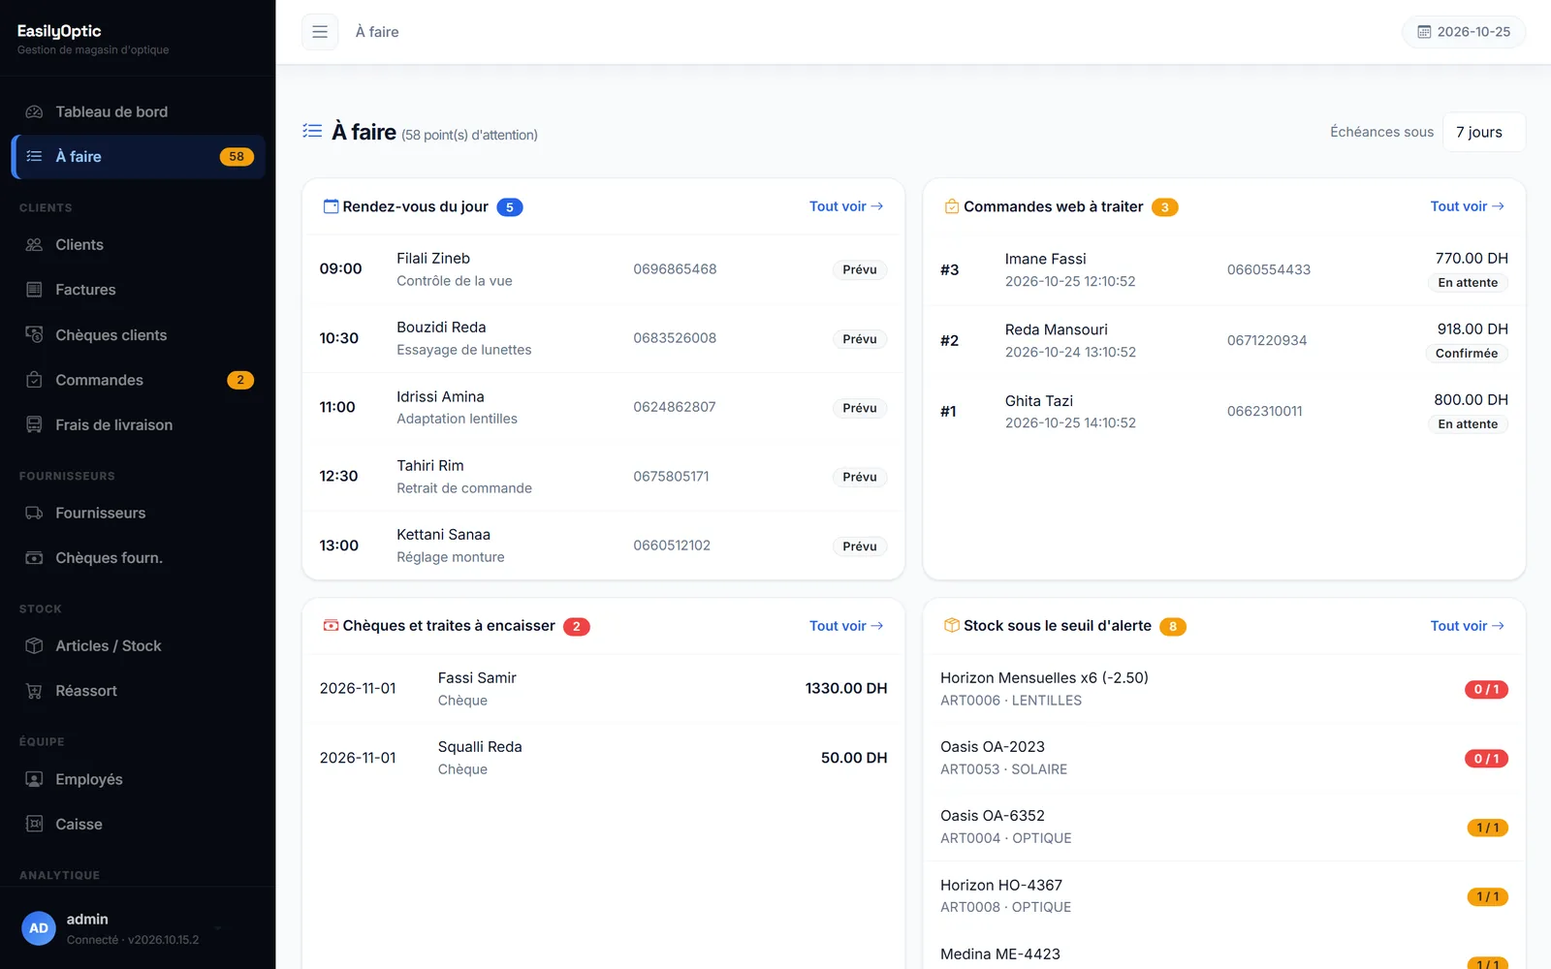Open the Fournisseurs section

click(138, 513)
